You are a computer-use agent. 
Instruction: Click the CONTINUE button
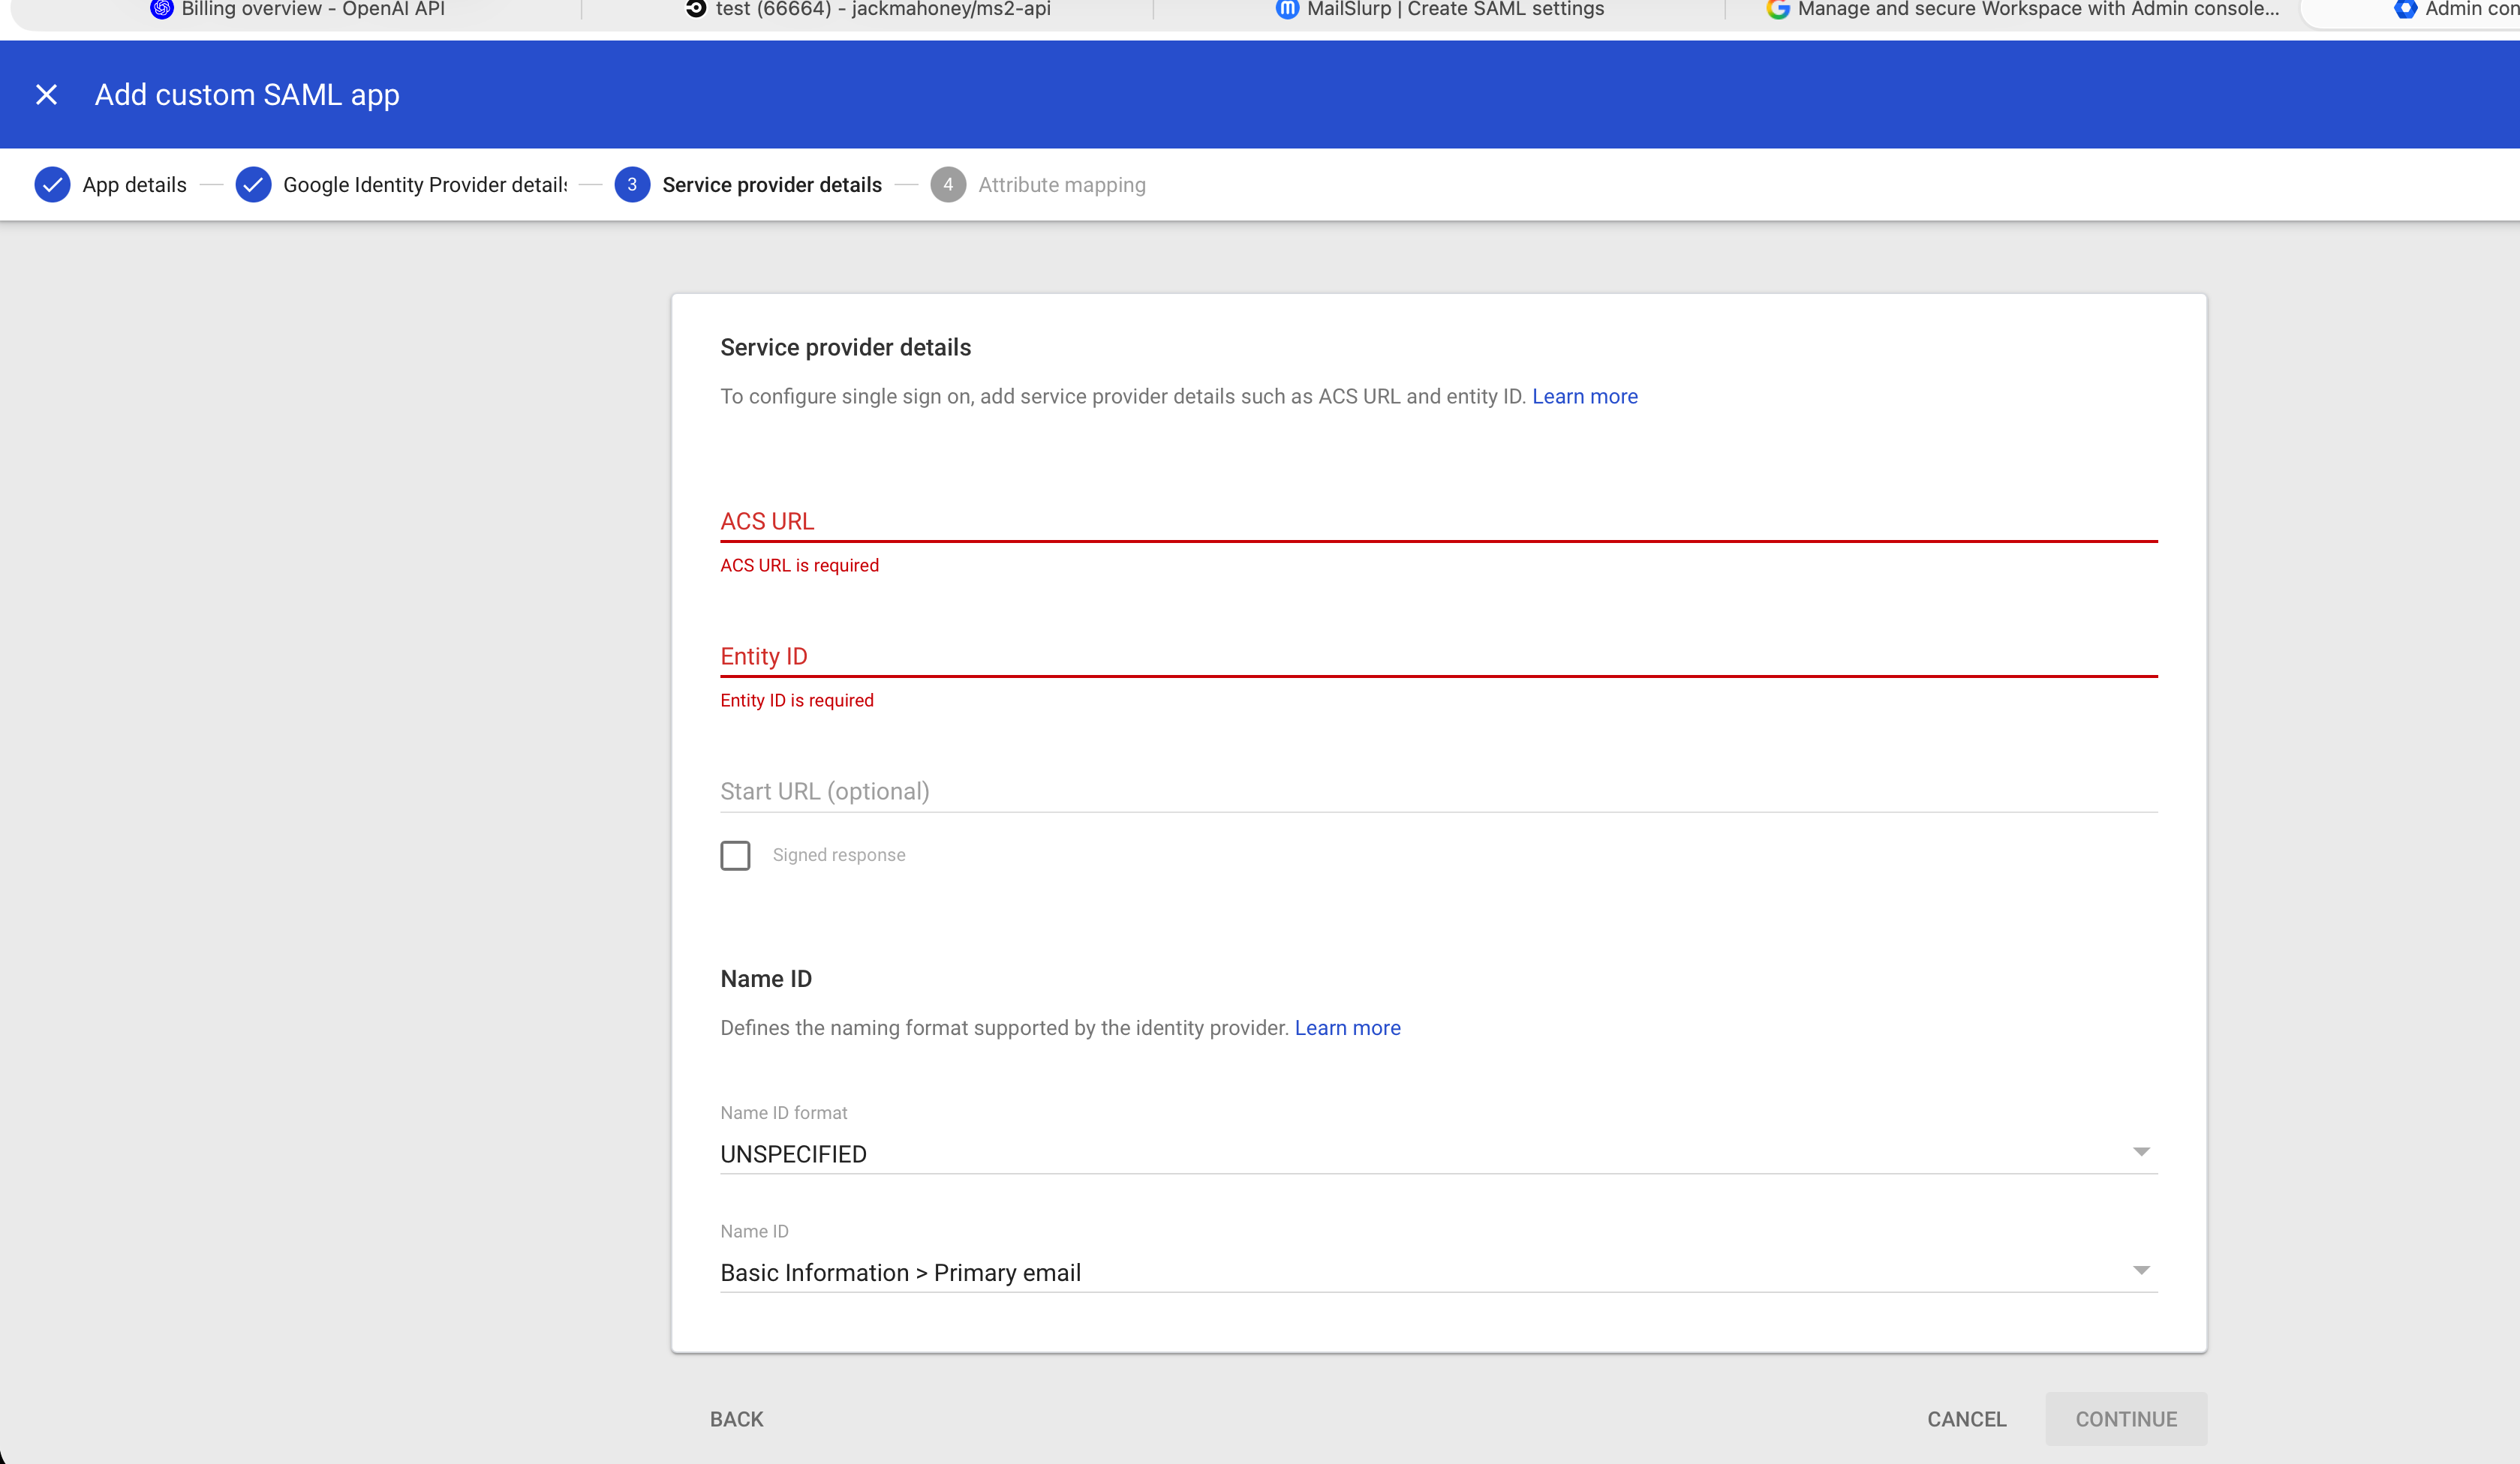[2125, 1419]
